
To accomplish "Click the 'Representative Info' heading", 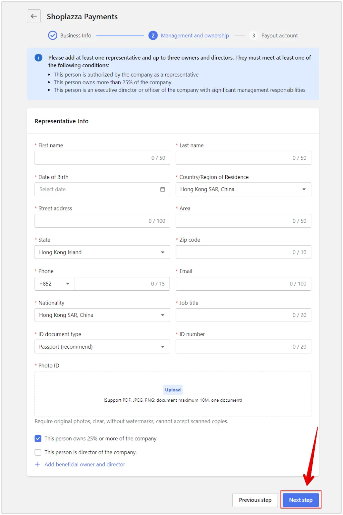I will (x=62, y=121).
